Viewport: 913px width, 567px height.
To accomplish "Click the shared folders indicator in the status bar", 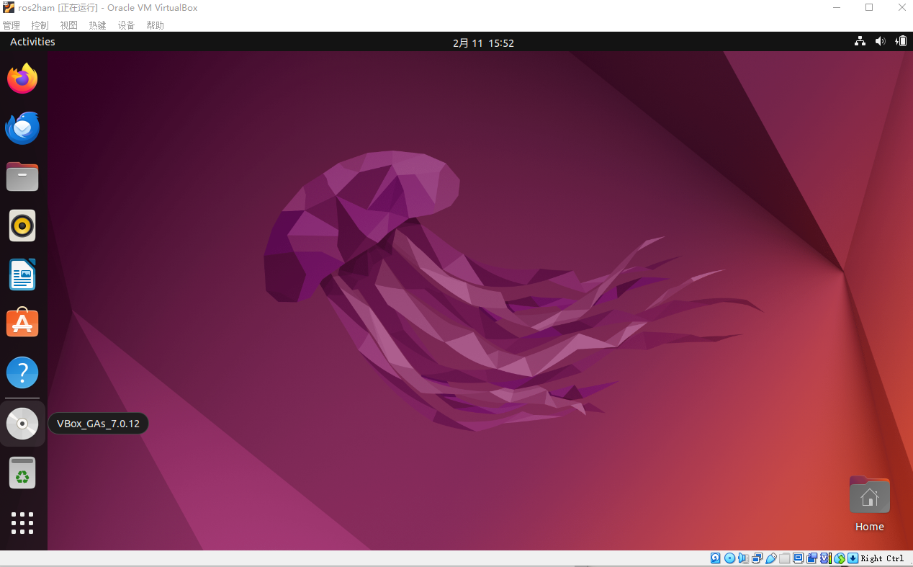I will 784,558.
